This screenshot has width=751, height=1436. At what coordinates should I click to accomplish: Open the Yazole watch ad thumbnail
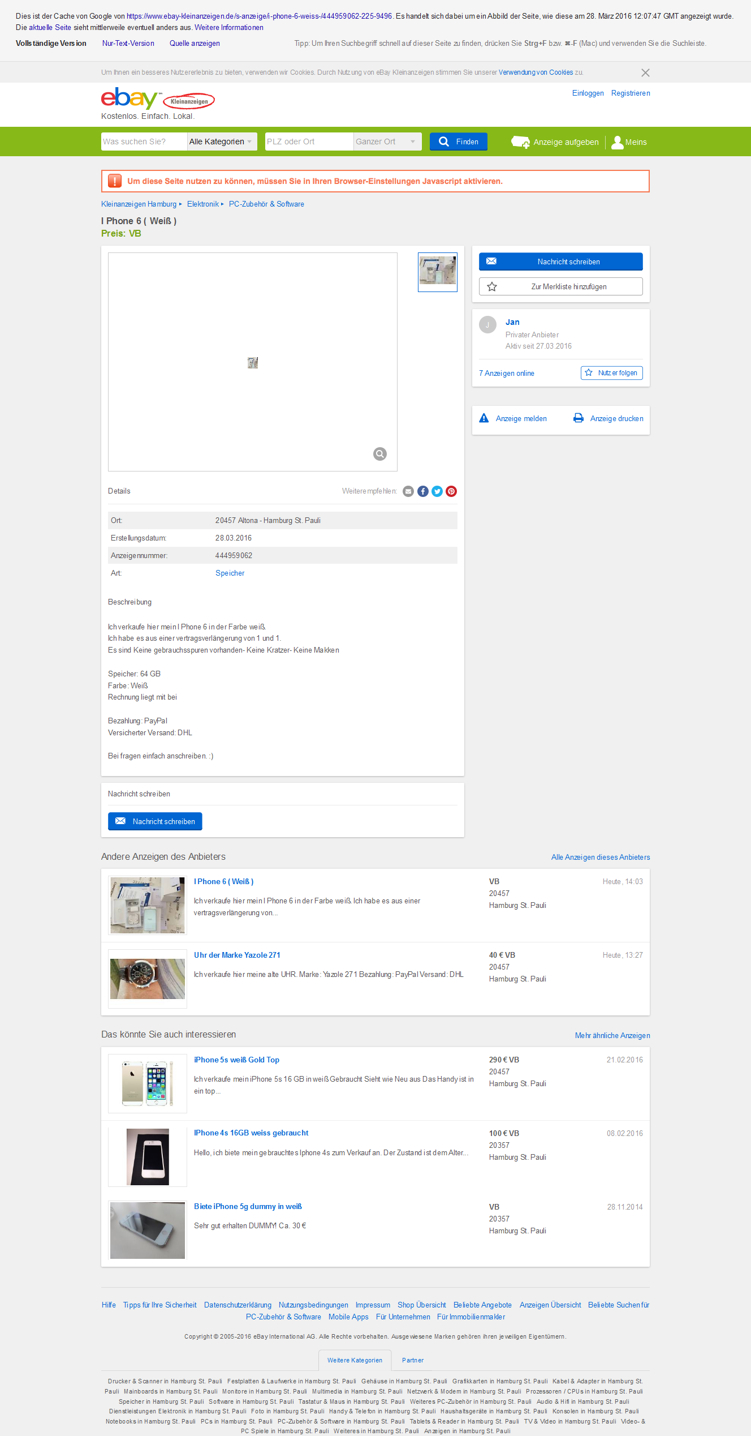pyautogui.click(x=148, y=979)
